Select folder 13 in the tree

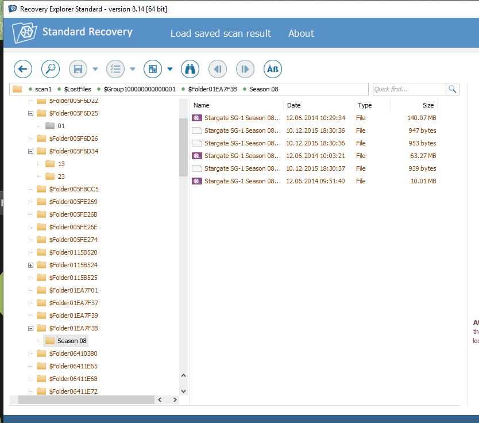pos(55,164)
